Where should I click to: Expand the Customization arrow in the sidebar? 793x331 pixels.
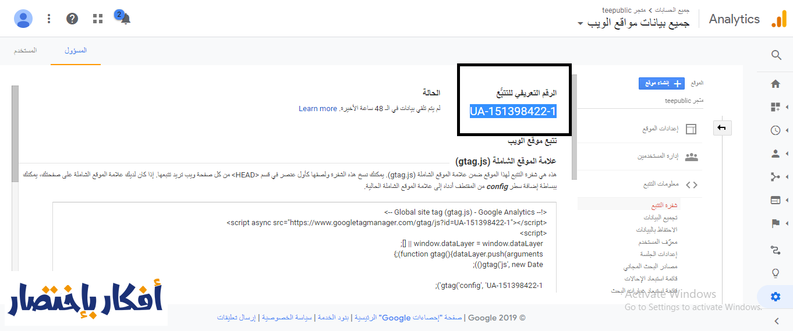click(787, 107)
